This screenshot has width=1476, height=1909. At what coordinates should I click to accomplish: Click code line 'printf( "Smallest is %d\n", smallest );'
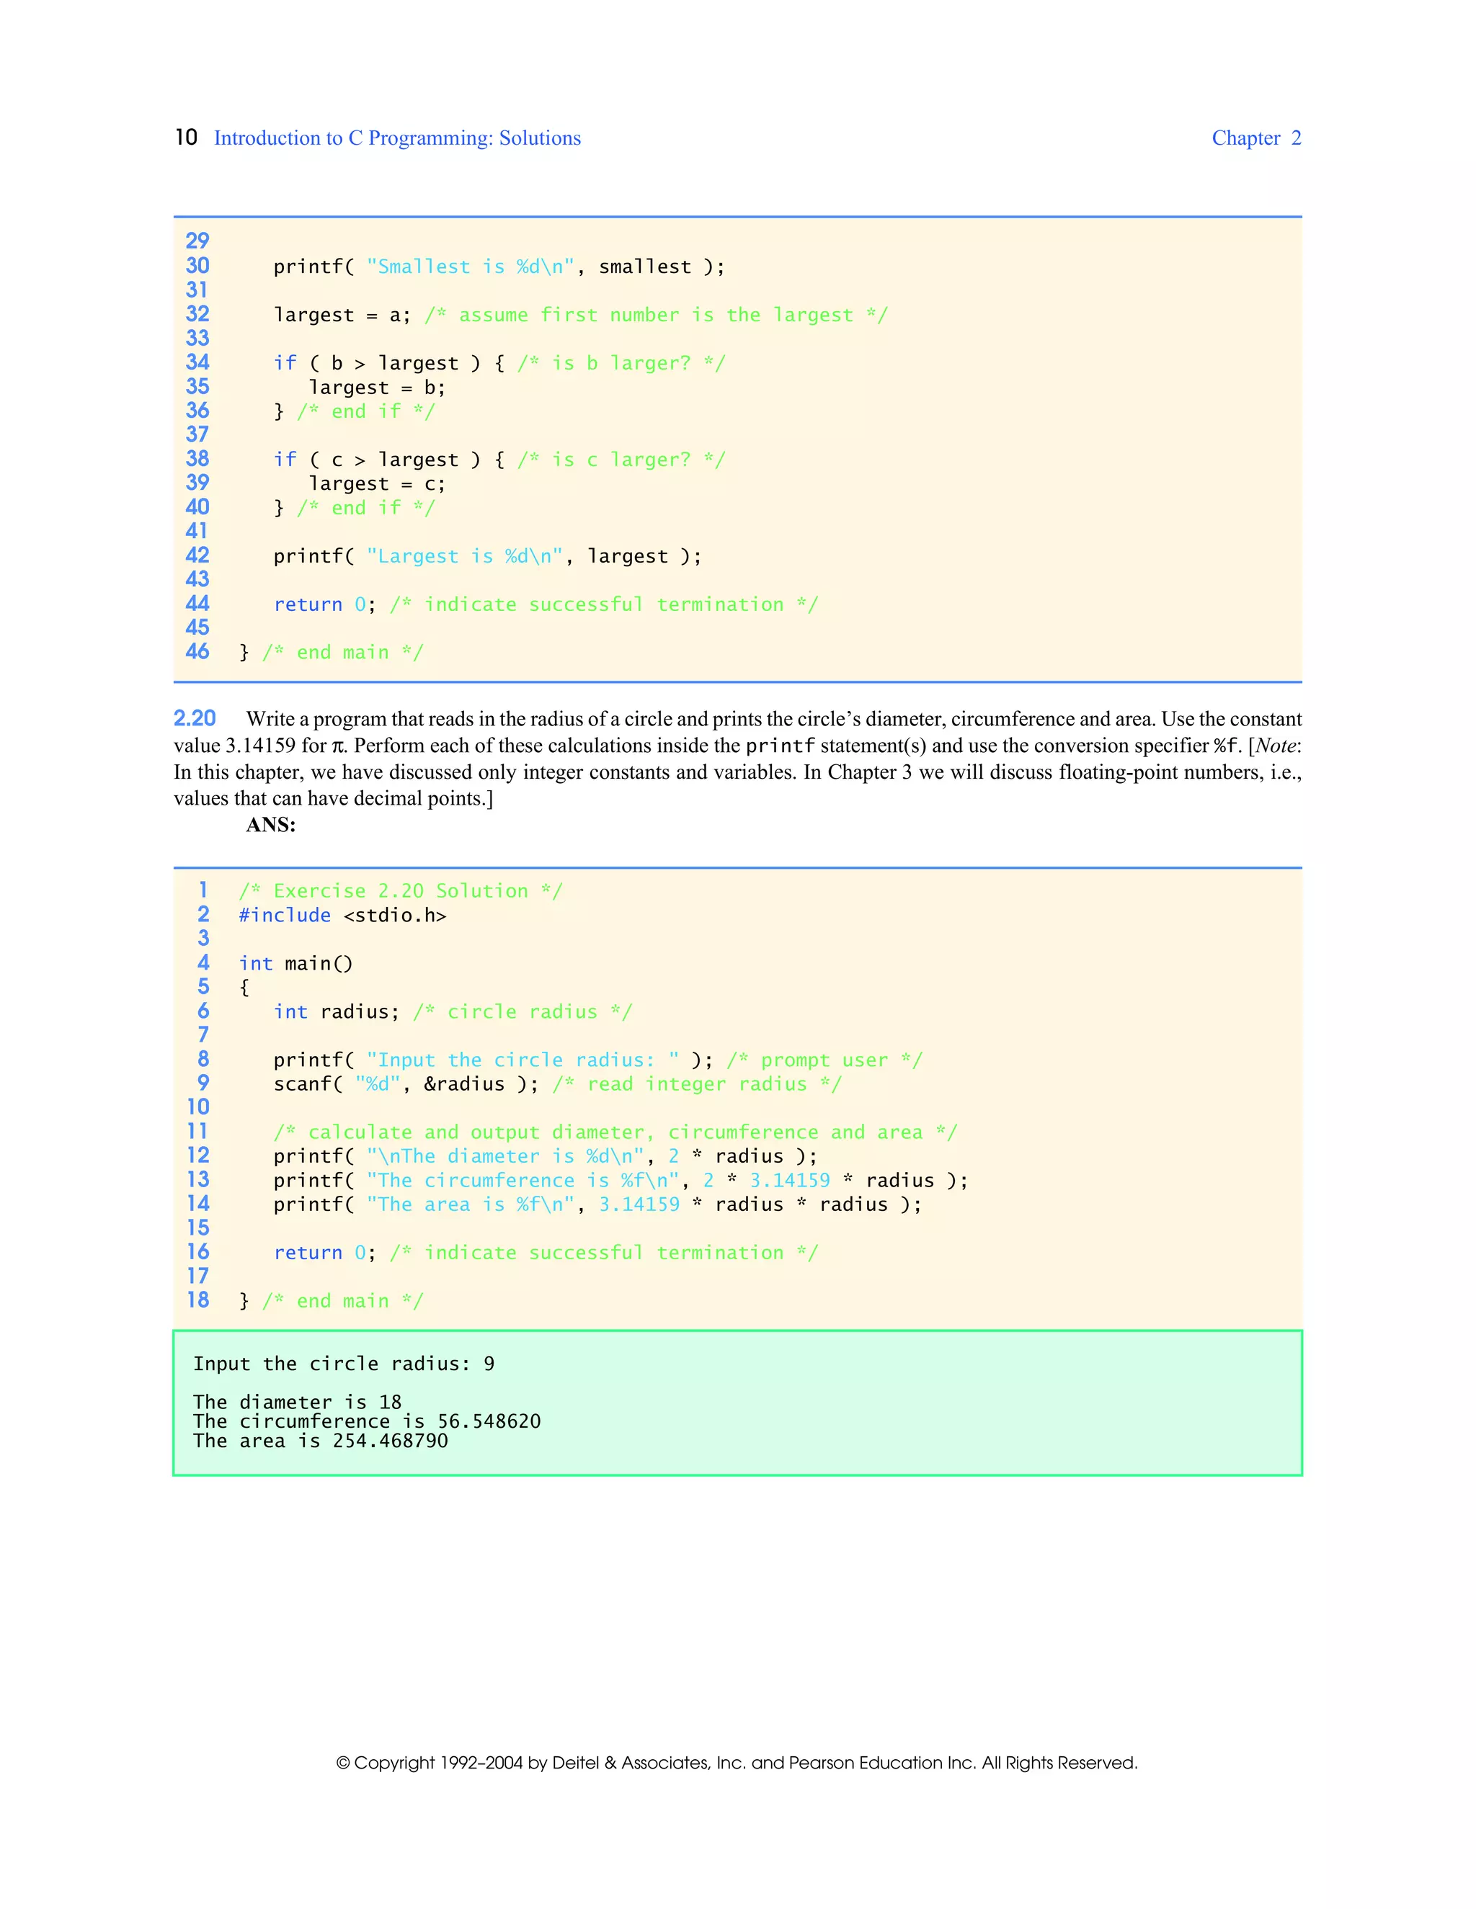pyautogui.click(x=499, y=267)
